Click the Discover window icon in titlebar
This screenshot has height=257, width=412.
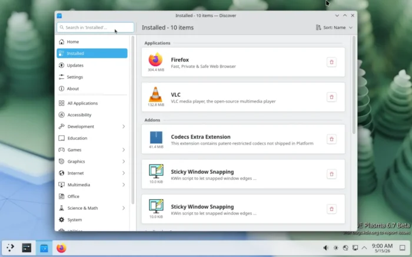click(x=59, y=15)
